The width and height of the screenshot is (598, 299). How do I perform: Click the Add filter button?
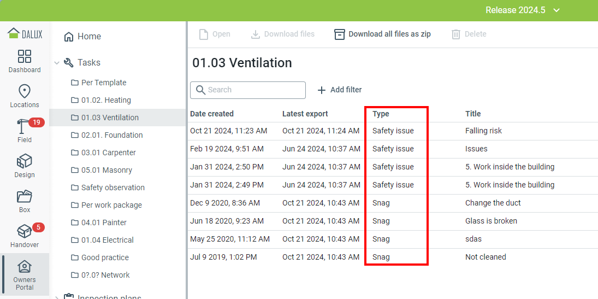point(339,90)
